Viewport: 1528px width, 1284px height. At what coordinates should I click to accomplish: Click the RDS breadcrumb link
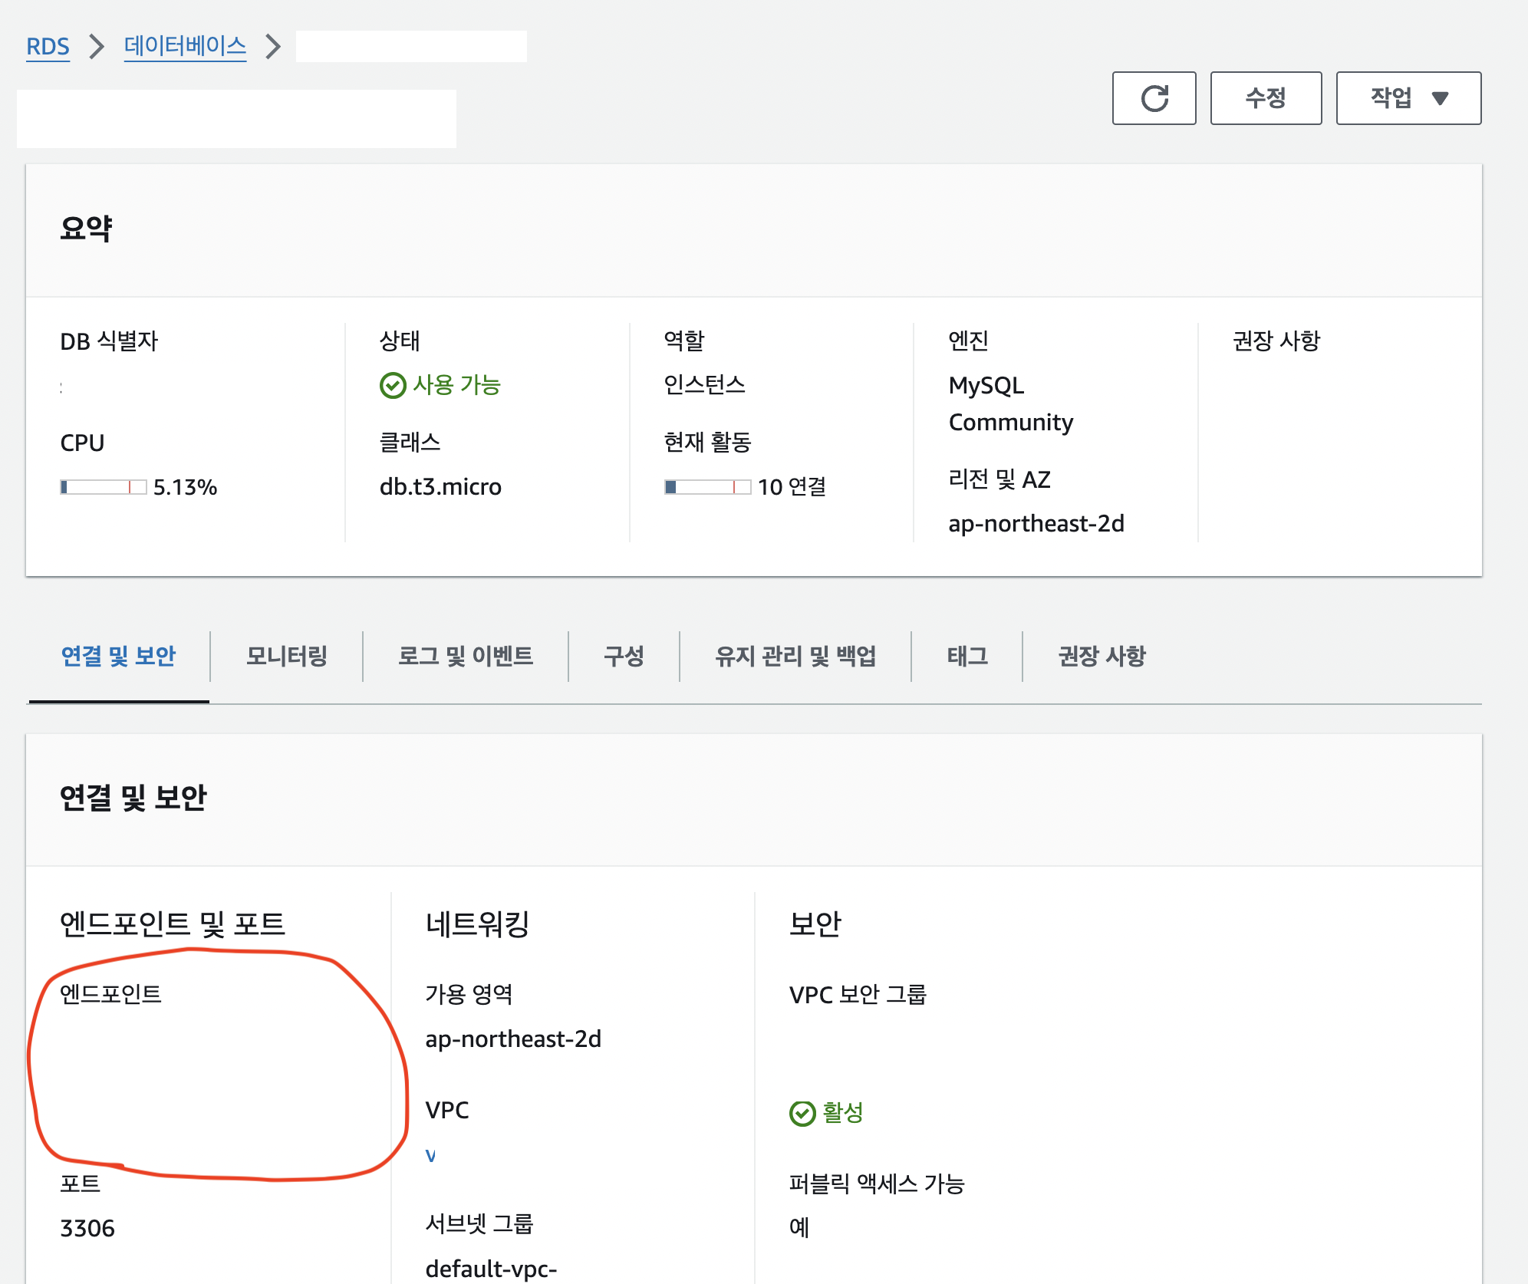[48, 47]
